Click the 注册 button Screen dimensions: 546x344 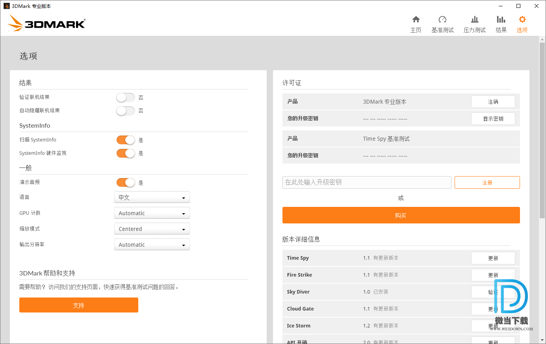pyautogui.click(x=487, y=182)
